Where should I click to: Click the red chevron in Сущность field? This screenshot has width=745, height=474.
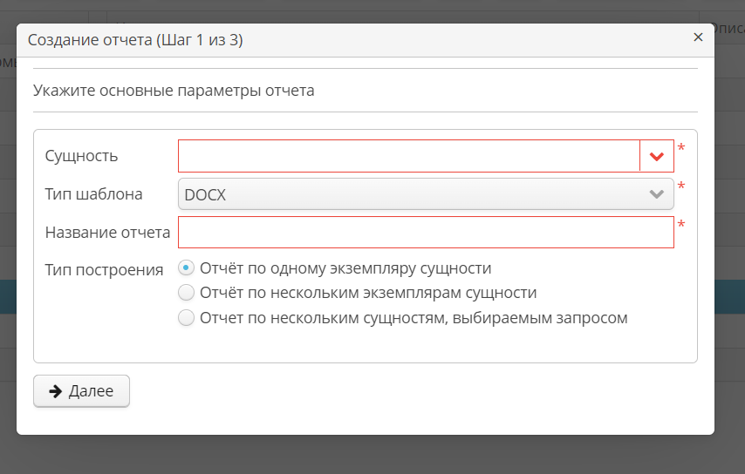(x=657, y=156)
